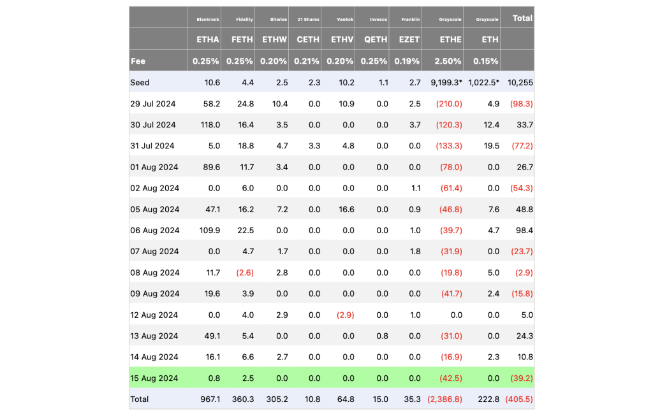Image resolution: width=653 pixels, height=416 pixels.
Task: Click the 14 Aug 2024 date
Action: (x=154, y=357)
